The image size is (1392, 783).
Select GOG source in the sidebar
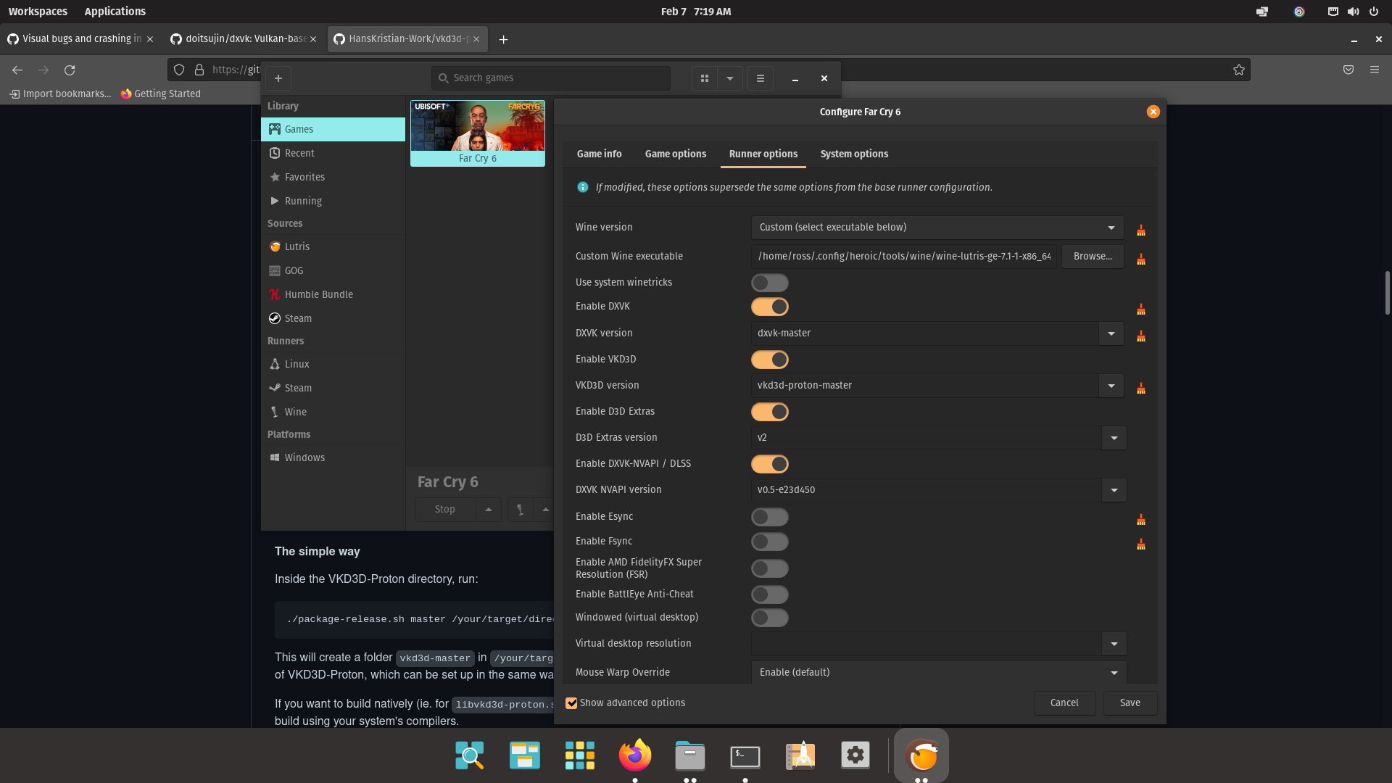[333, 270]
